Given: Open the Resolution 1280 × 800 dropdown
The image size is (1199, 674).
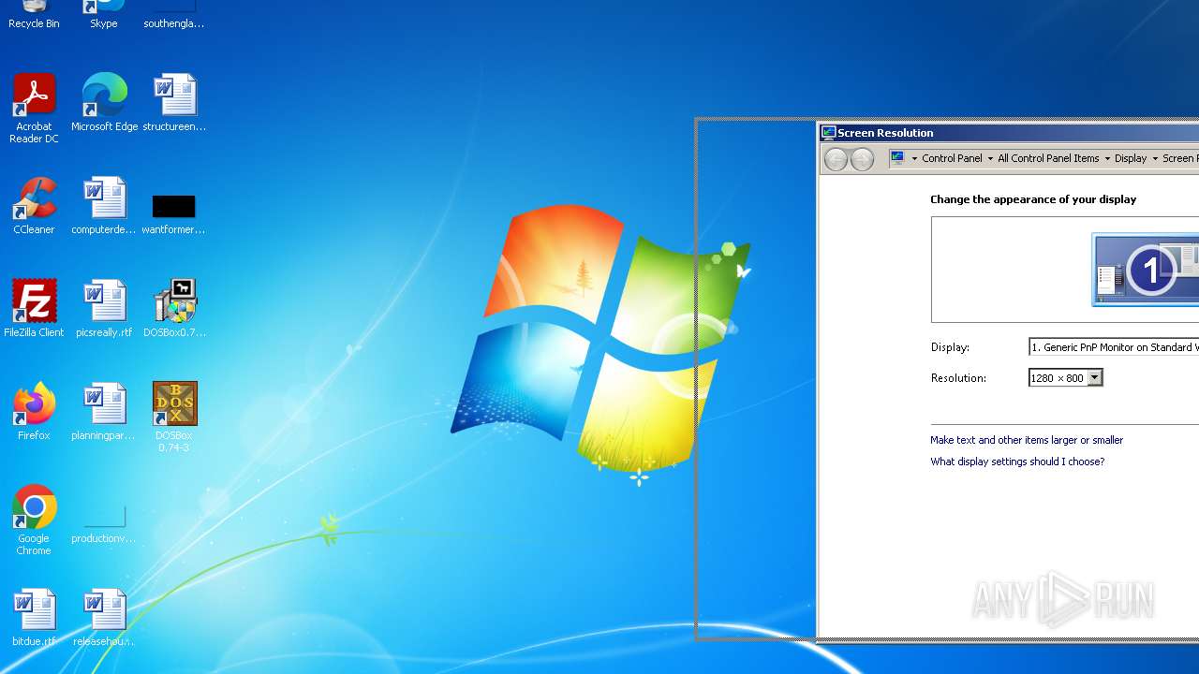Looking at the screenshot, I should (x=1065, y=378).
